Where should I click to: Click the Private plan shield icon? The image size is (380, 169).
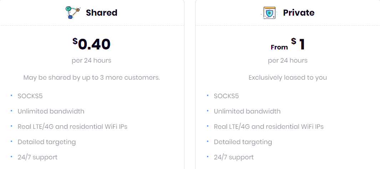(x=269, y=12)
